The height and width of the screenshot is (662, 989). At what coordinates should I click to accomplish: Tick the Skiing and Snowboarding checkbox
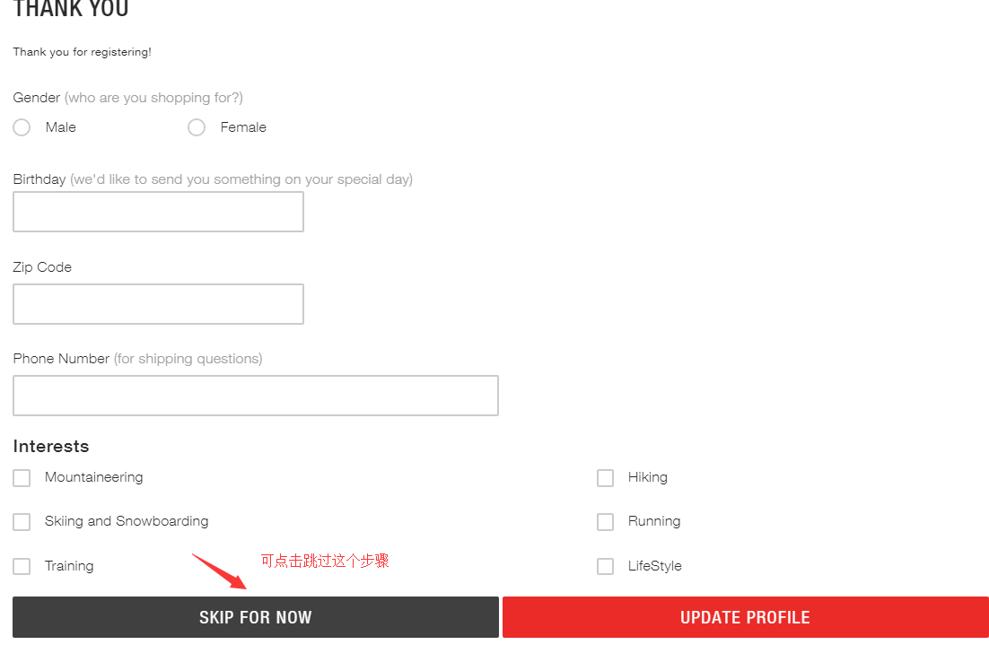(22, 522)
